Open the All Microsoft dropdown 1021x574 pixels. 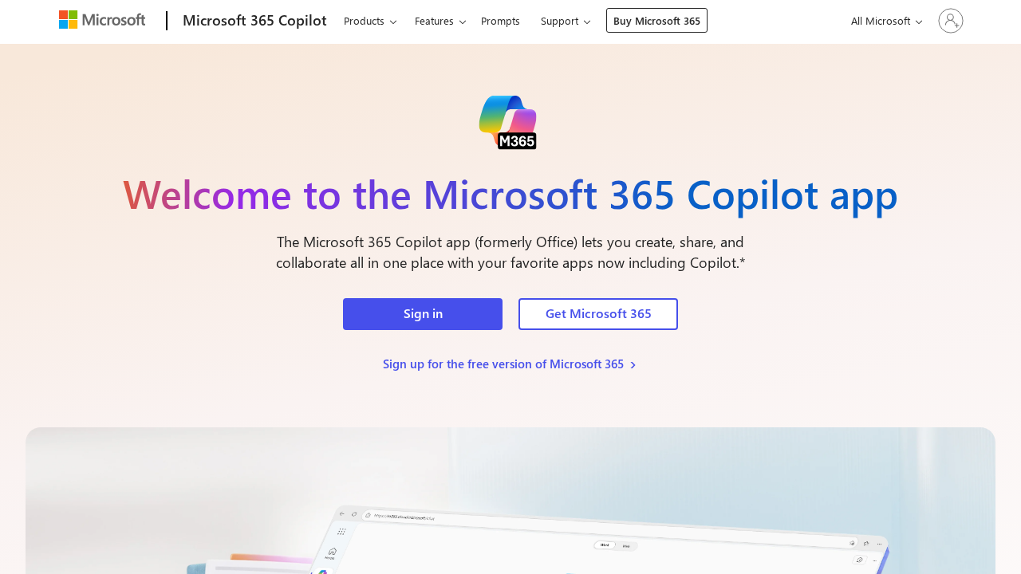pyautogui.click(x=880, y=20)
